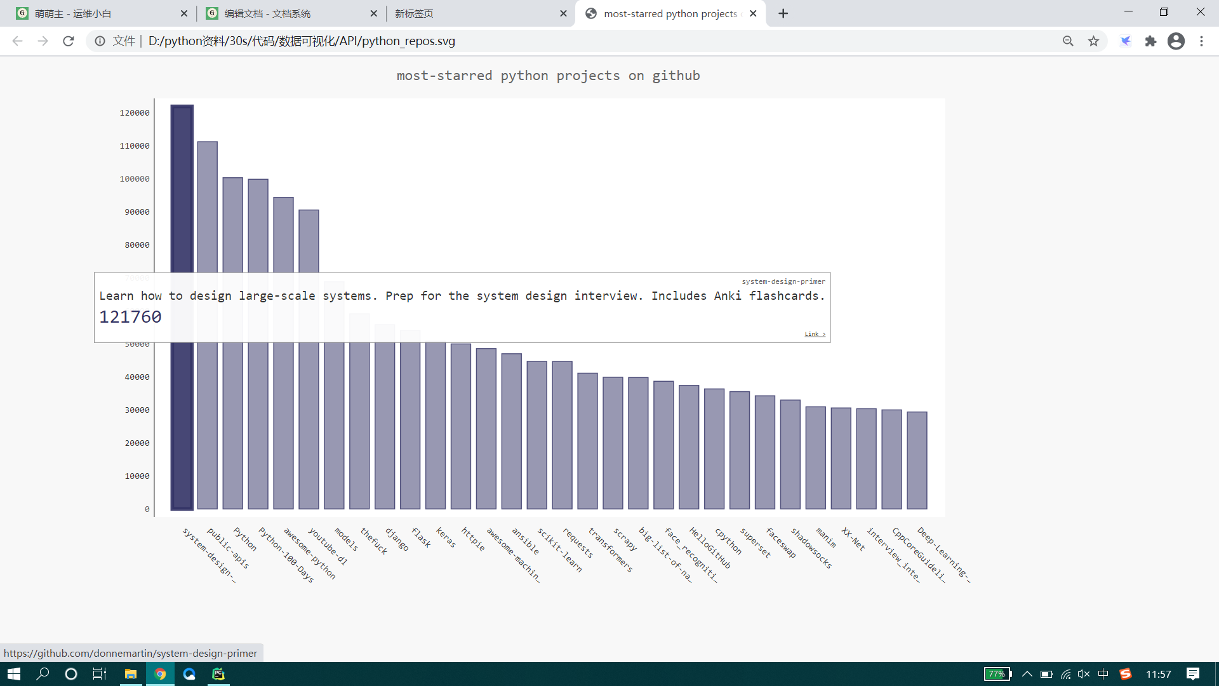Click the keras x-axis label
This screenshot has height=686, width=1219.
coord(446,537)
